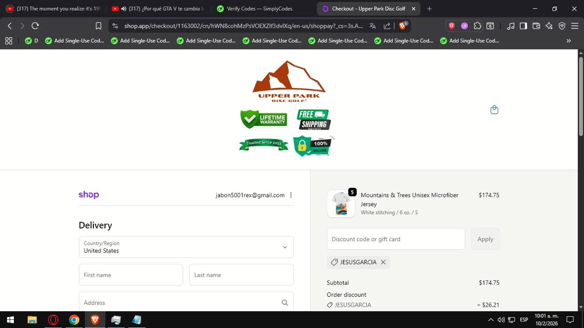Viewport: 584px width, 328px height.
Task: Click the ESP language indicator
Action: point(524,320)
